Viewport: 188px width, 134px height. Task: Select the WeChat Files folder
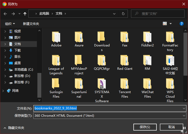(147, 88)
